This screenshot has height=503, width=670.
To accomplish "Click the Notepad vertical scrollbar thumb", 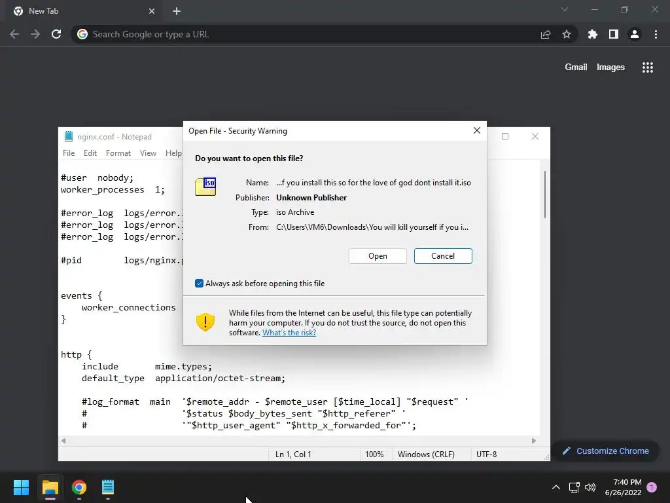I will tap(545, 195).
